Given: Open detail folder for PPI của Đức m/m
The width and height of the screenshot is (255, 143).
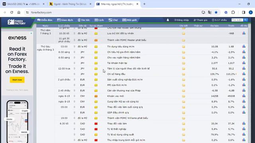Looking at the screenshot, I should (183, 85).
